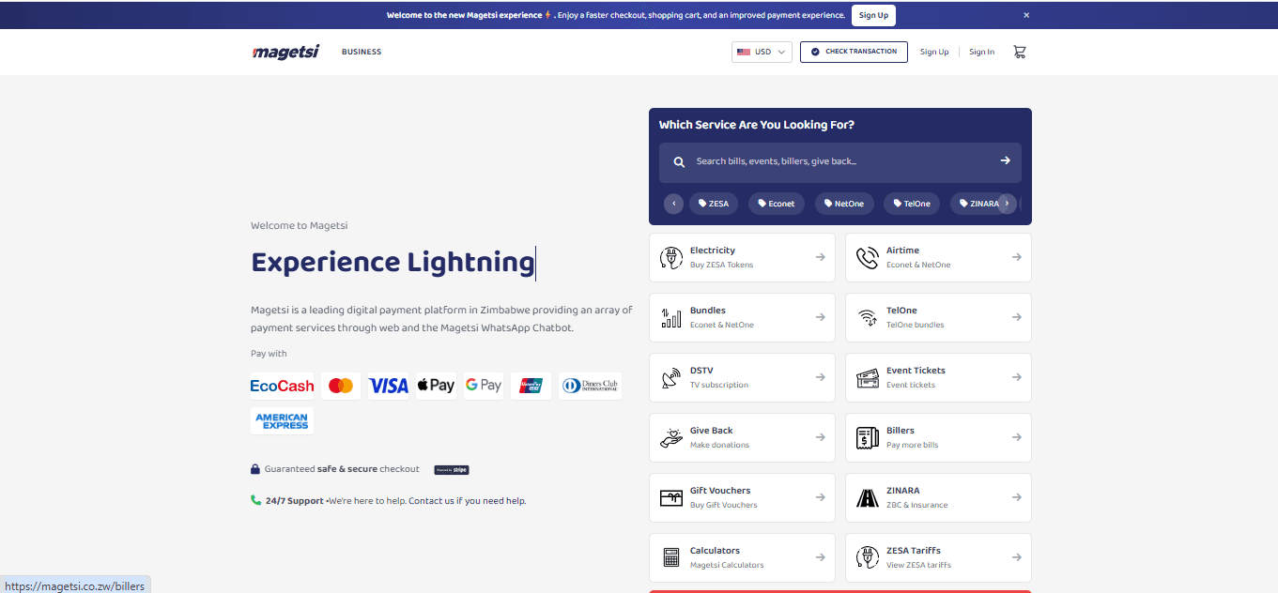This screenshot has height=593, width=1278.
Task: Click the search magnifier icon
Action: [679, 161]
